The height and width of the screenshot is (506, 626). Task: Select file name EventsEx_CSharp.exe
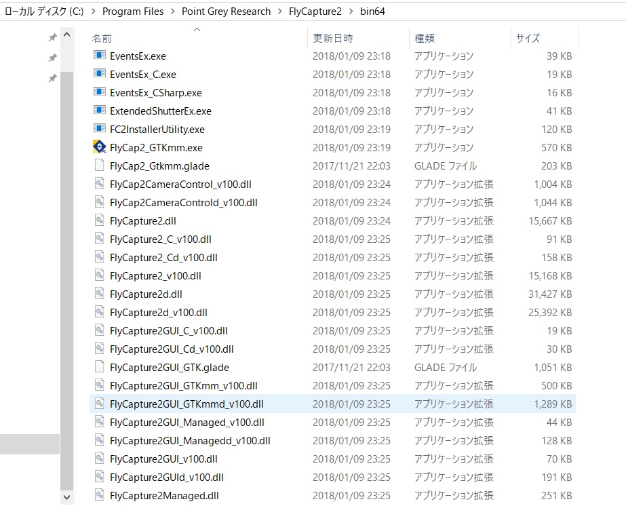click(x=156, y=93)
